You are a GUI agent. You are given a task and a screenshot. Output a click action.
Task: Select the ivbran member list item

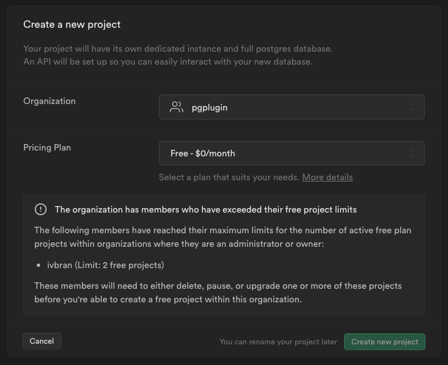pos(105,265)
